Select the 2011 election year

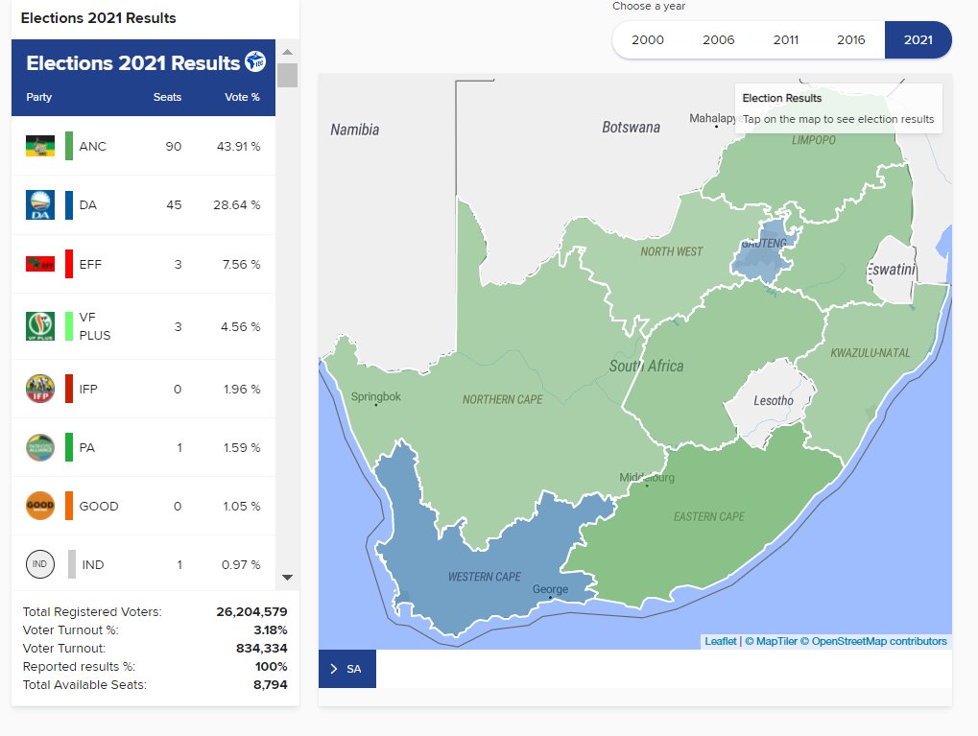coord(786,40)
